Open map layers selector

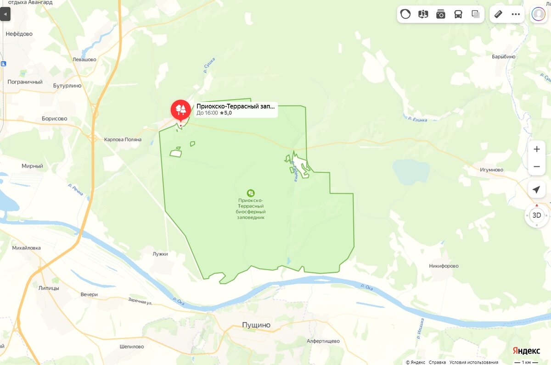[x=476, y=14]
